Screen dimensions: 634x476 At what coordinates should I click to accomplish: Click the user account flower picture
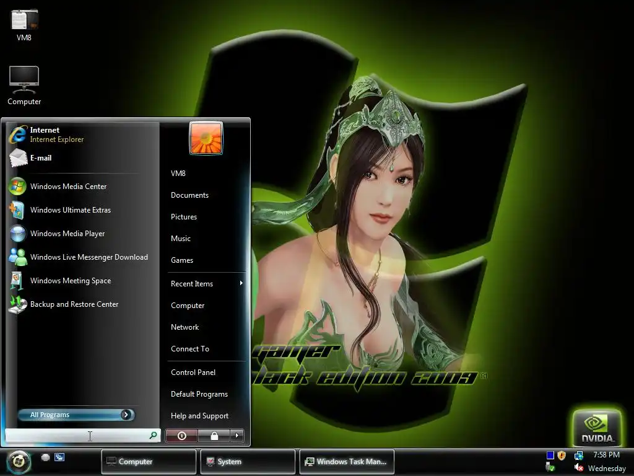[206, 138]
